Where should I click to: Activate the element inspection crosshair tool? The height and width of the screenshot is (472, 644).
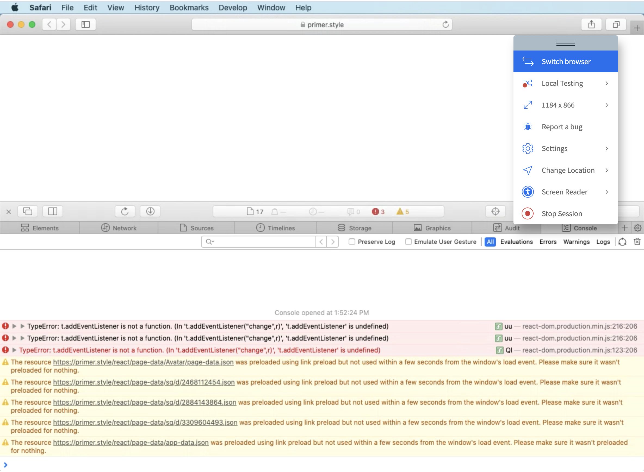495,212
